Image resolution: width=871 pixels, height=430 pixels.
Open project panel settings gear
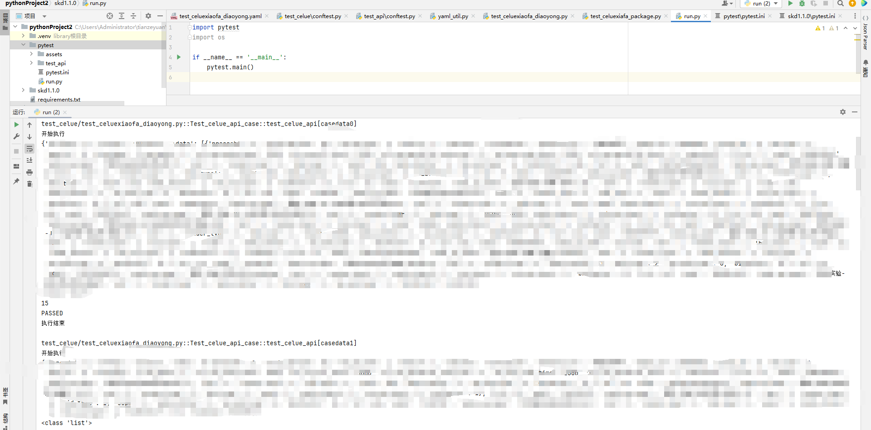point(148,16)
